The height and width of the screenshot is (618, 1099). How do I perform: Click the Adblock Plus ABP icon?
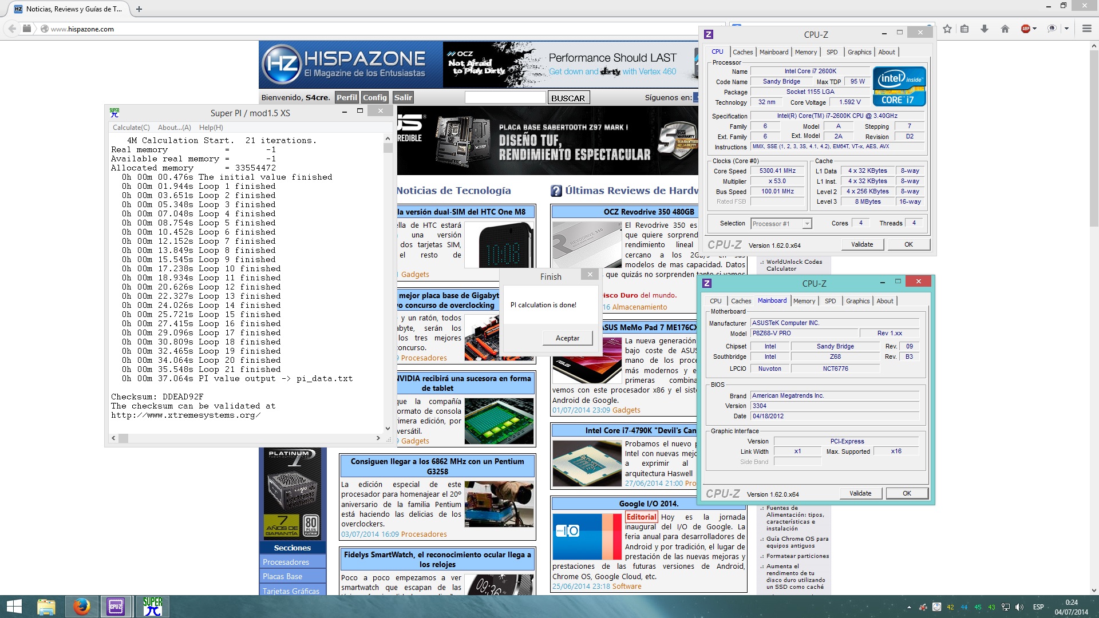point(1026,29)
